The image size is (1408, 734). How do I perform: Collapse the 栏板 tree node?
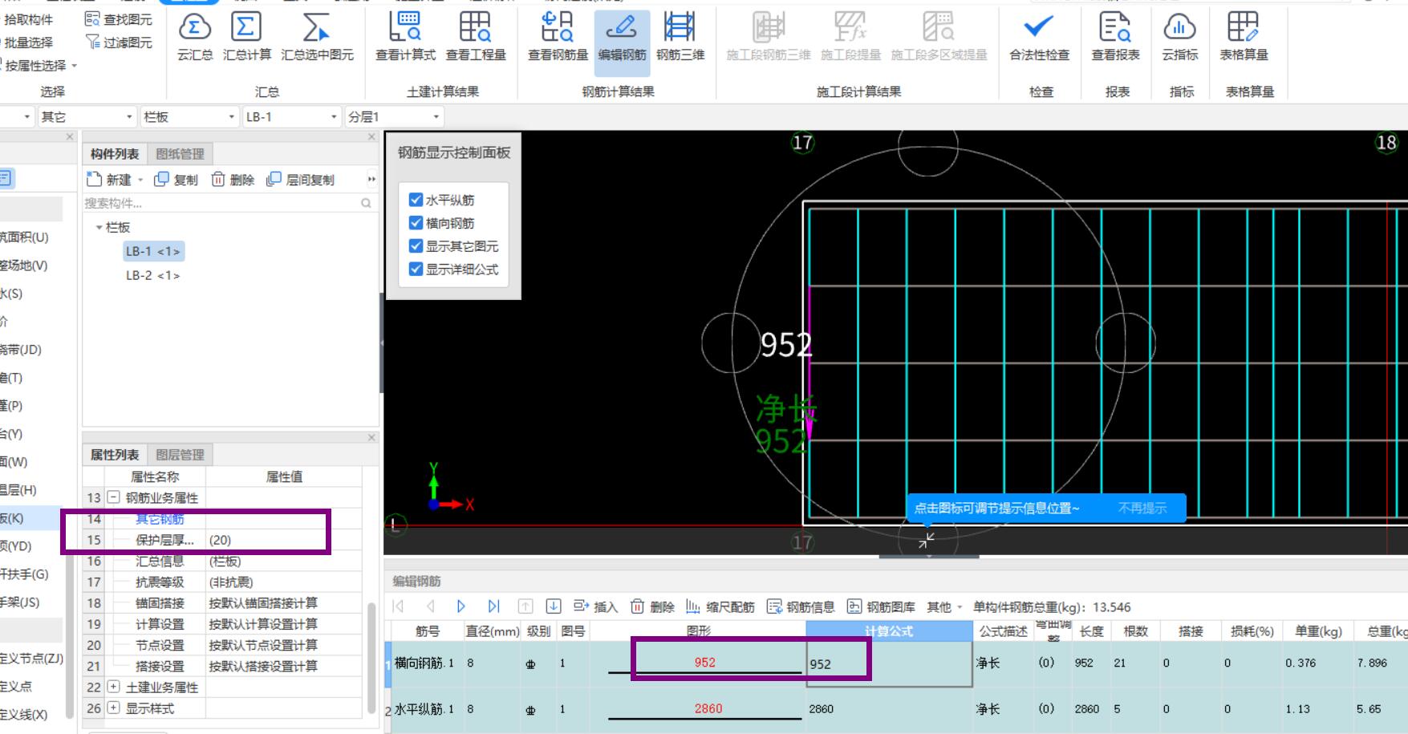click(x=99, y=227)
